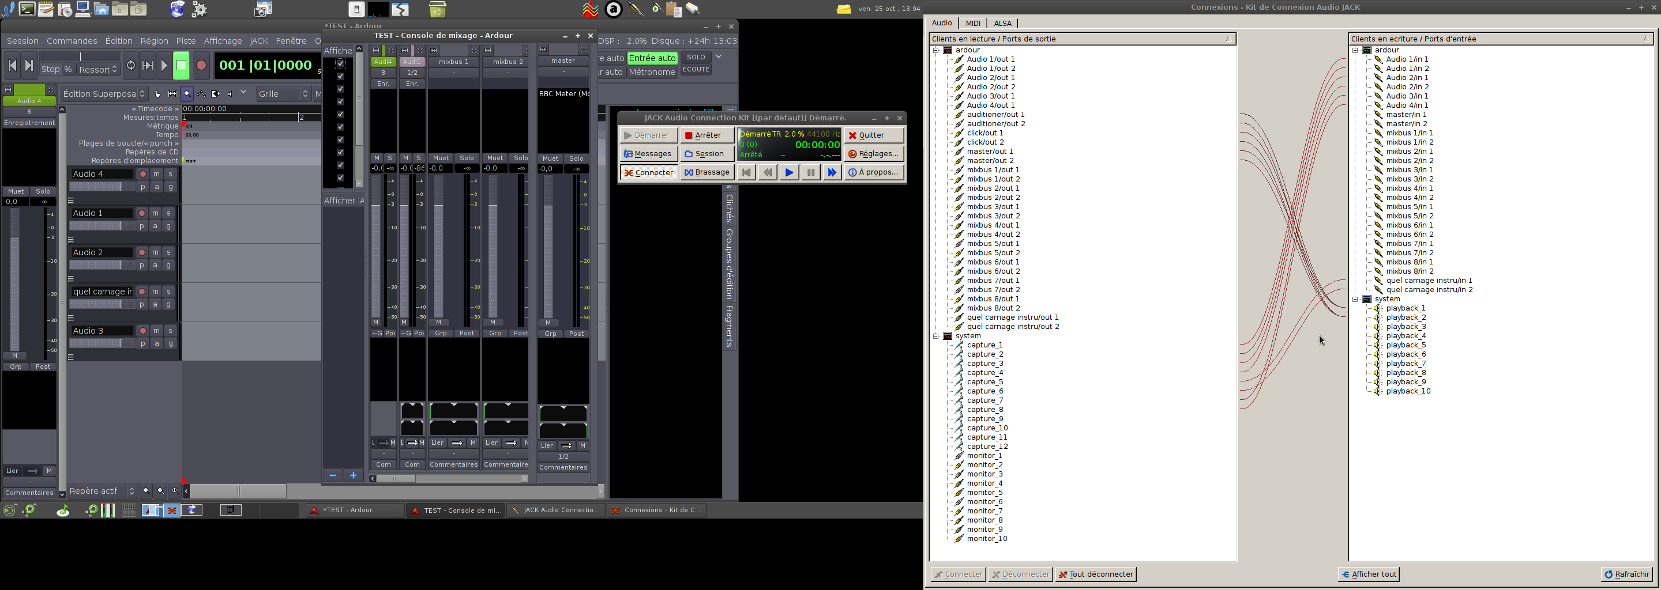1661x590 pixels.
Task: Click the green stop button in Ardour
Action: (181, 66)
